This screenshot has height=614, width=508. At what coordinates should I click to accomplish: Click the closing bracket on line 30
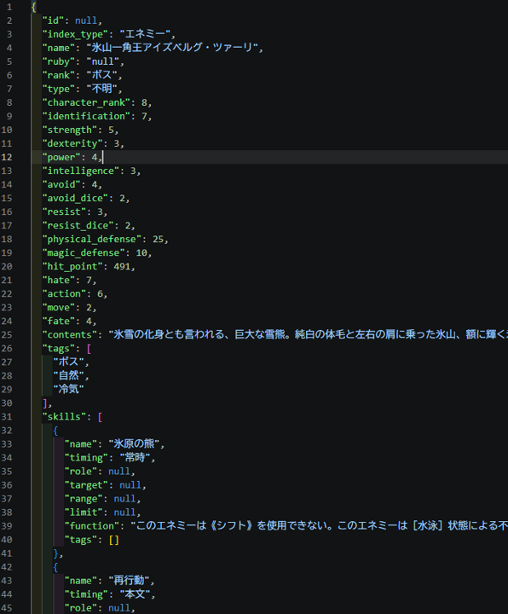[x=44, y=403]
